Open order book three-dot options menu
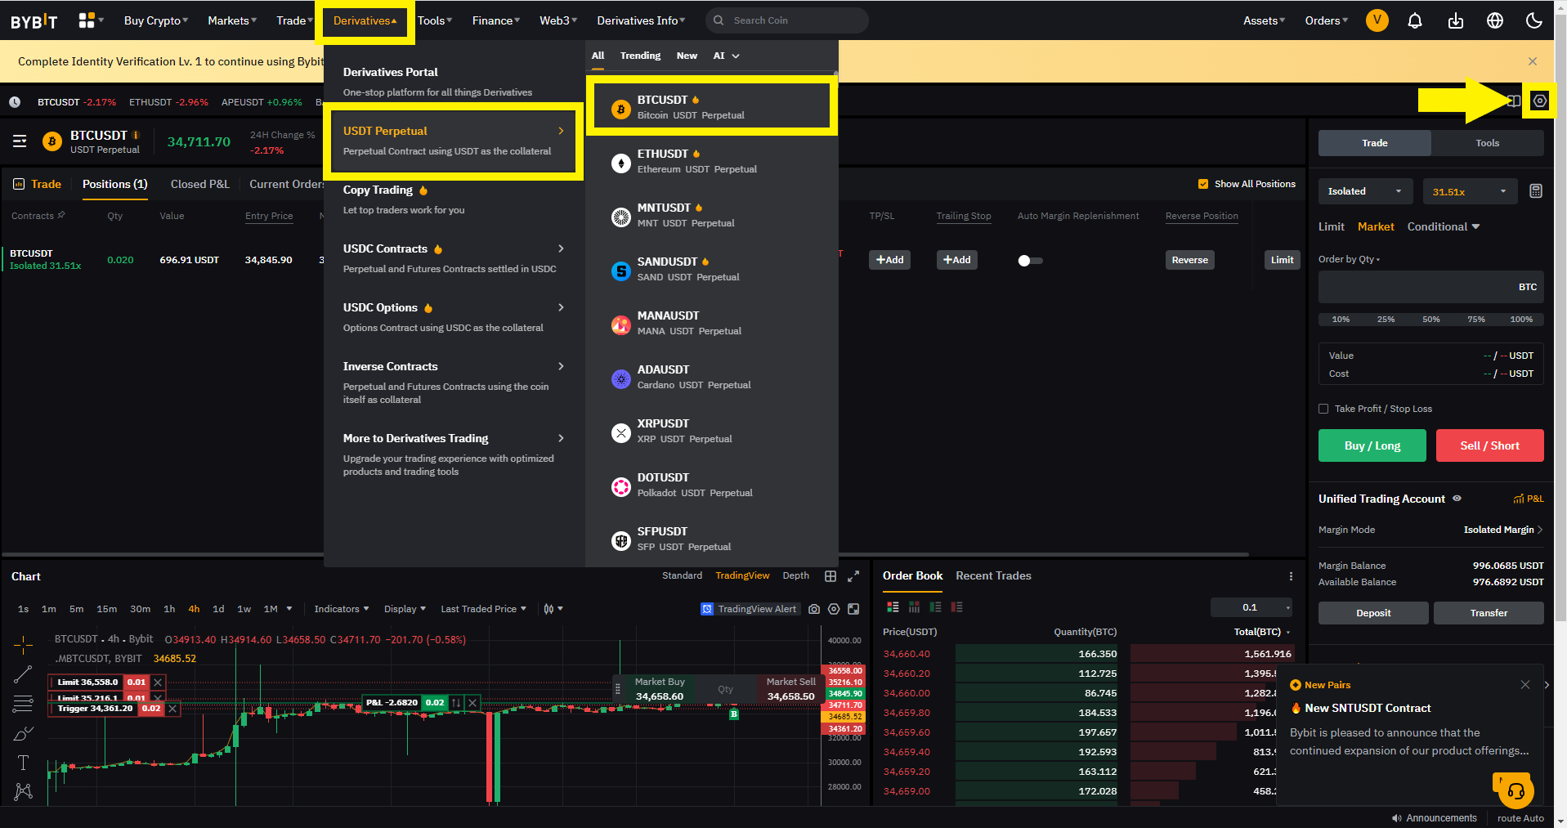This screenshot has width=1567, height=828. (1291, 576)
